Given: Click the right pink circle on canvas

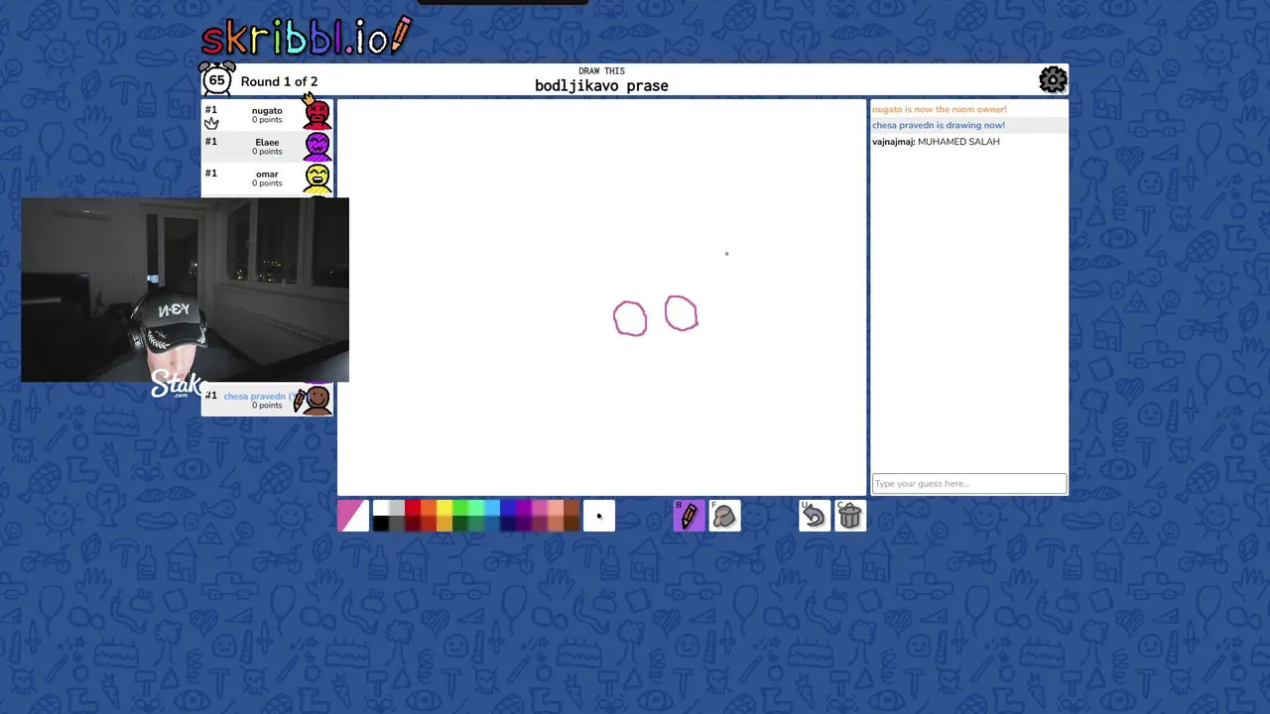Looking at the screenshot, I should pos(681,313).
